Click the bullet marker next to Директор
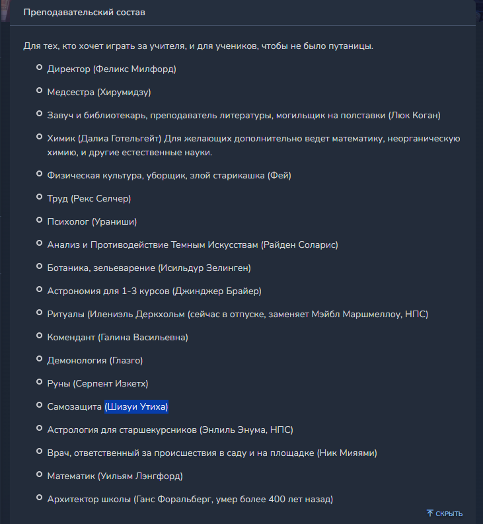Screen dimensions: 483x524 click(x=39, y=67)
